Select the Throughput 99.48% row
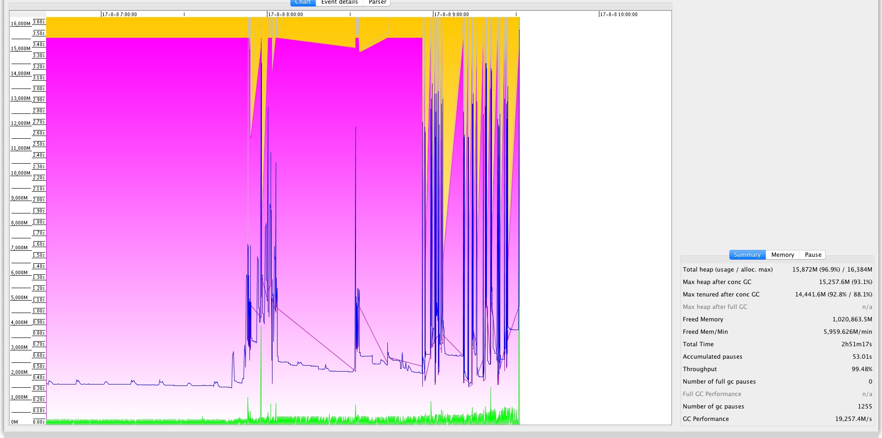This screenshot has width=882, height=438. pos(777,369)
